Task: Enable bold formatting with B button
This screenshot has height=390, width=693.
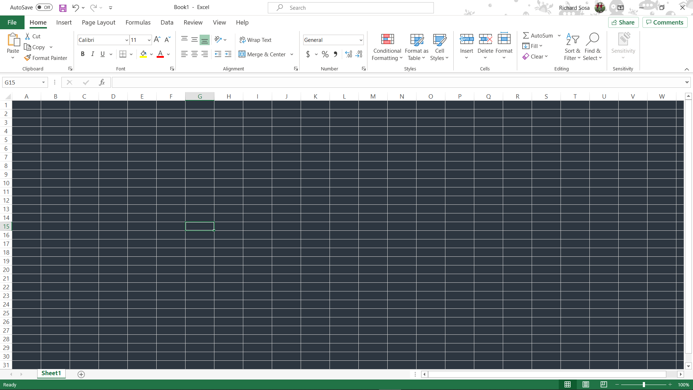Action: (x=82, y=54)
